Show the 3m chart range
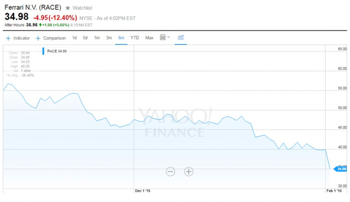This screenshot has height=202, width=350. click(x=109, y=38)
